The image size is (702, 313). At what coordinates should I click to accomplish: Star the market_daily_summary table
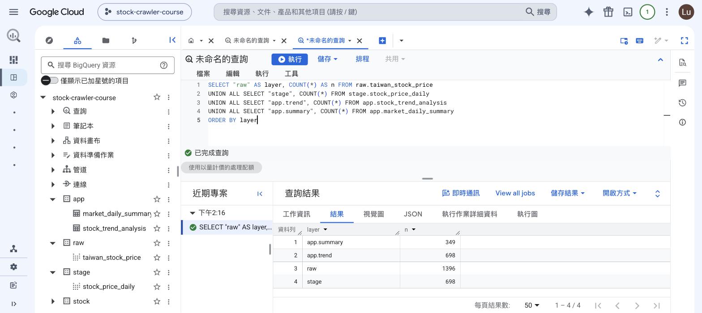(x=157, y=214)
